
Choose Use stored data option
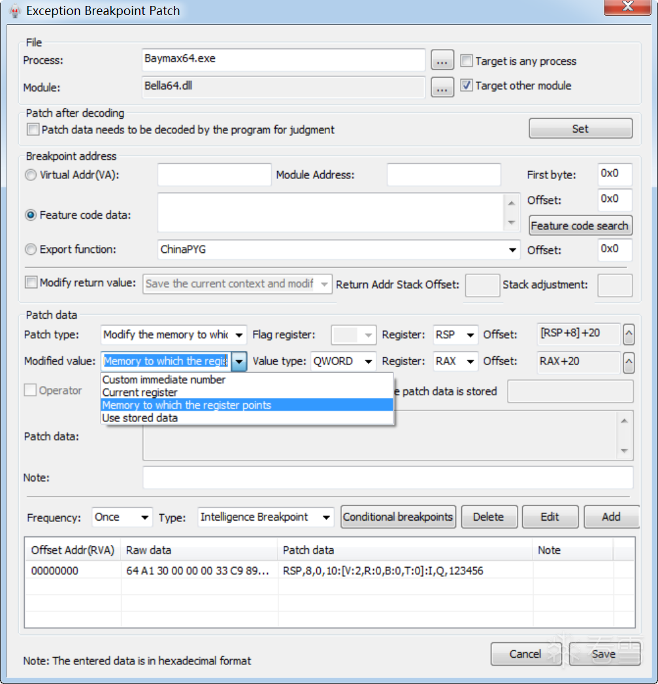(247, 418)
